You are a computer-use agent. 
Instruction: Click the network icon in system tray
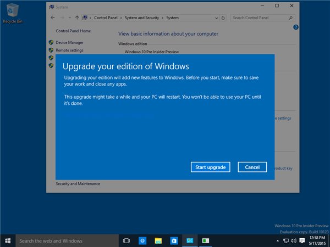tap(285, 240)
